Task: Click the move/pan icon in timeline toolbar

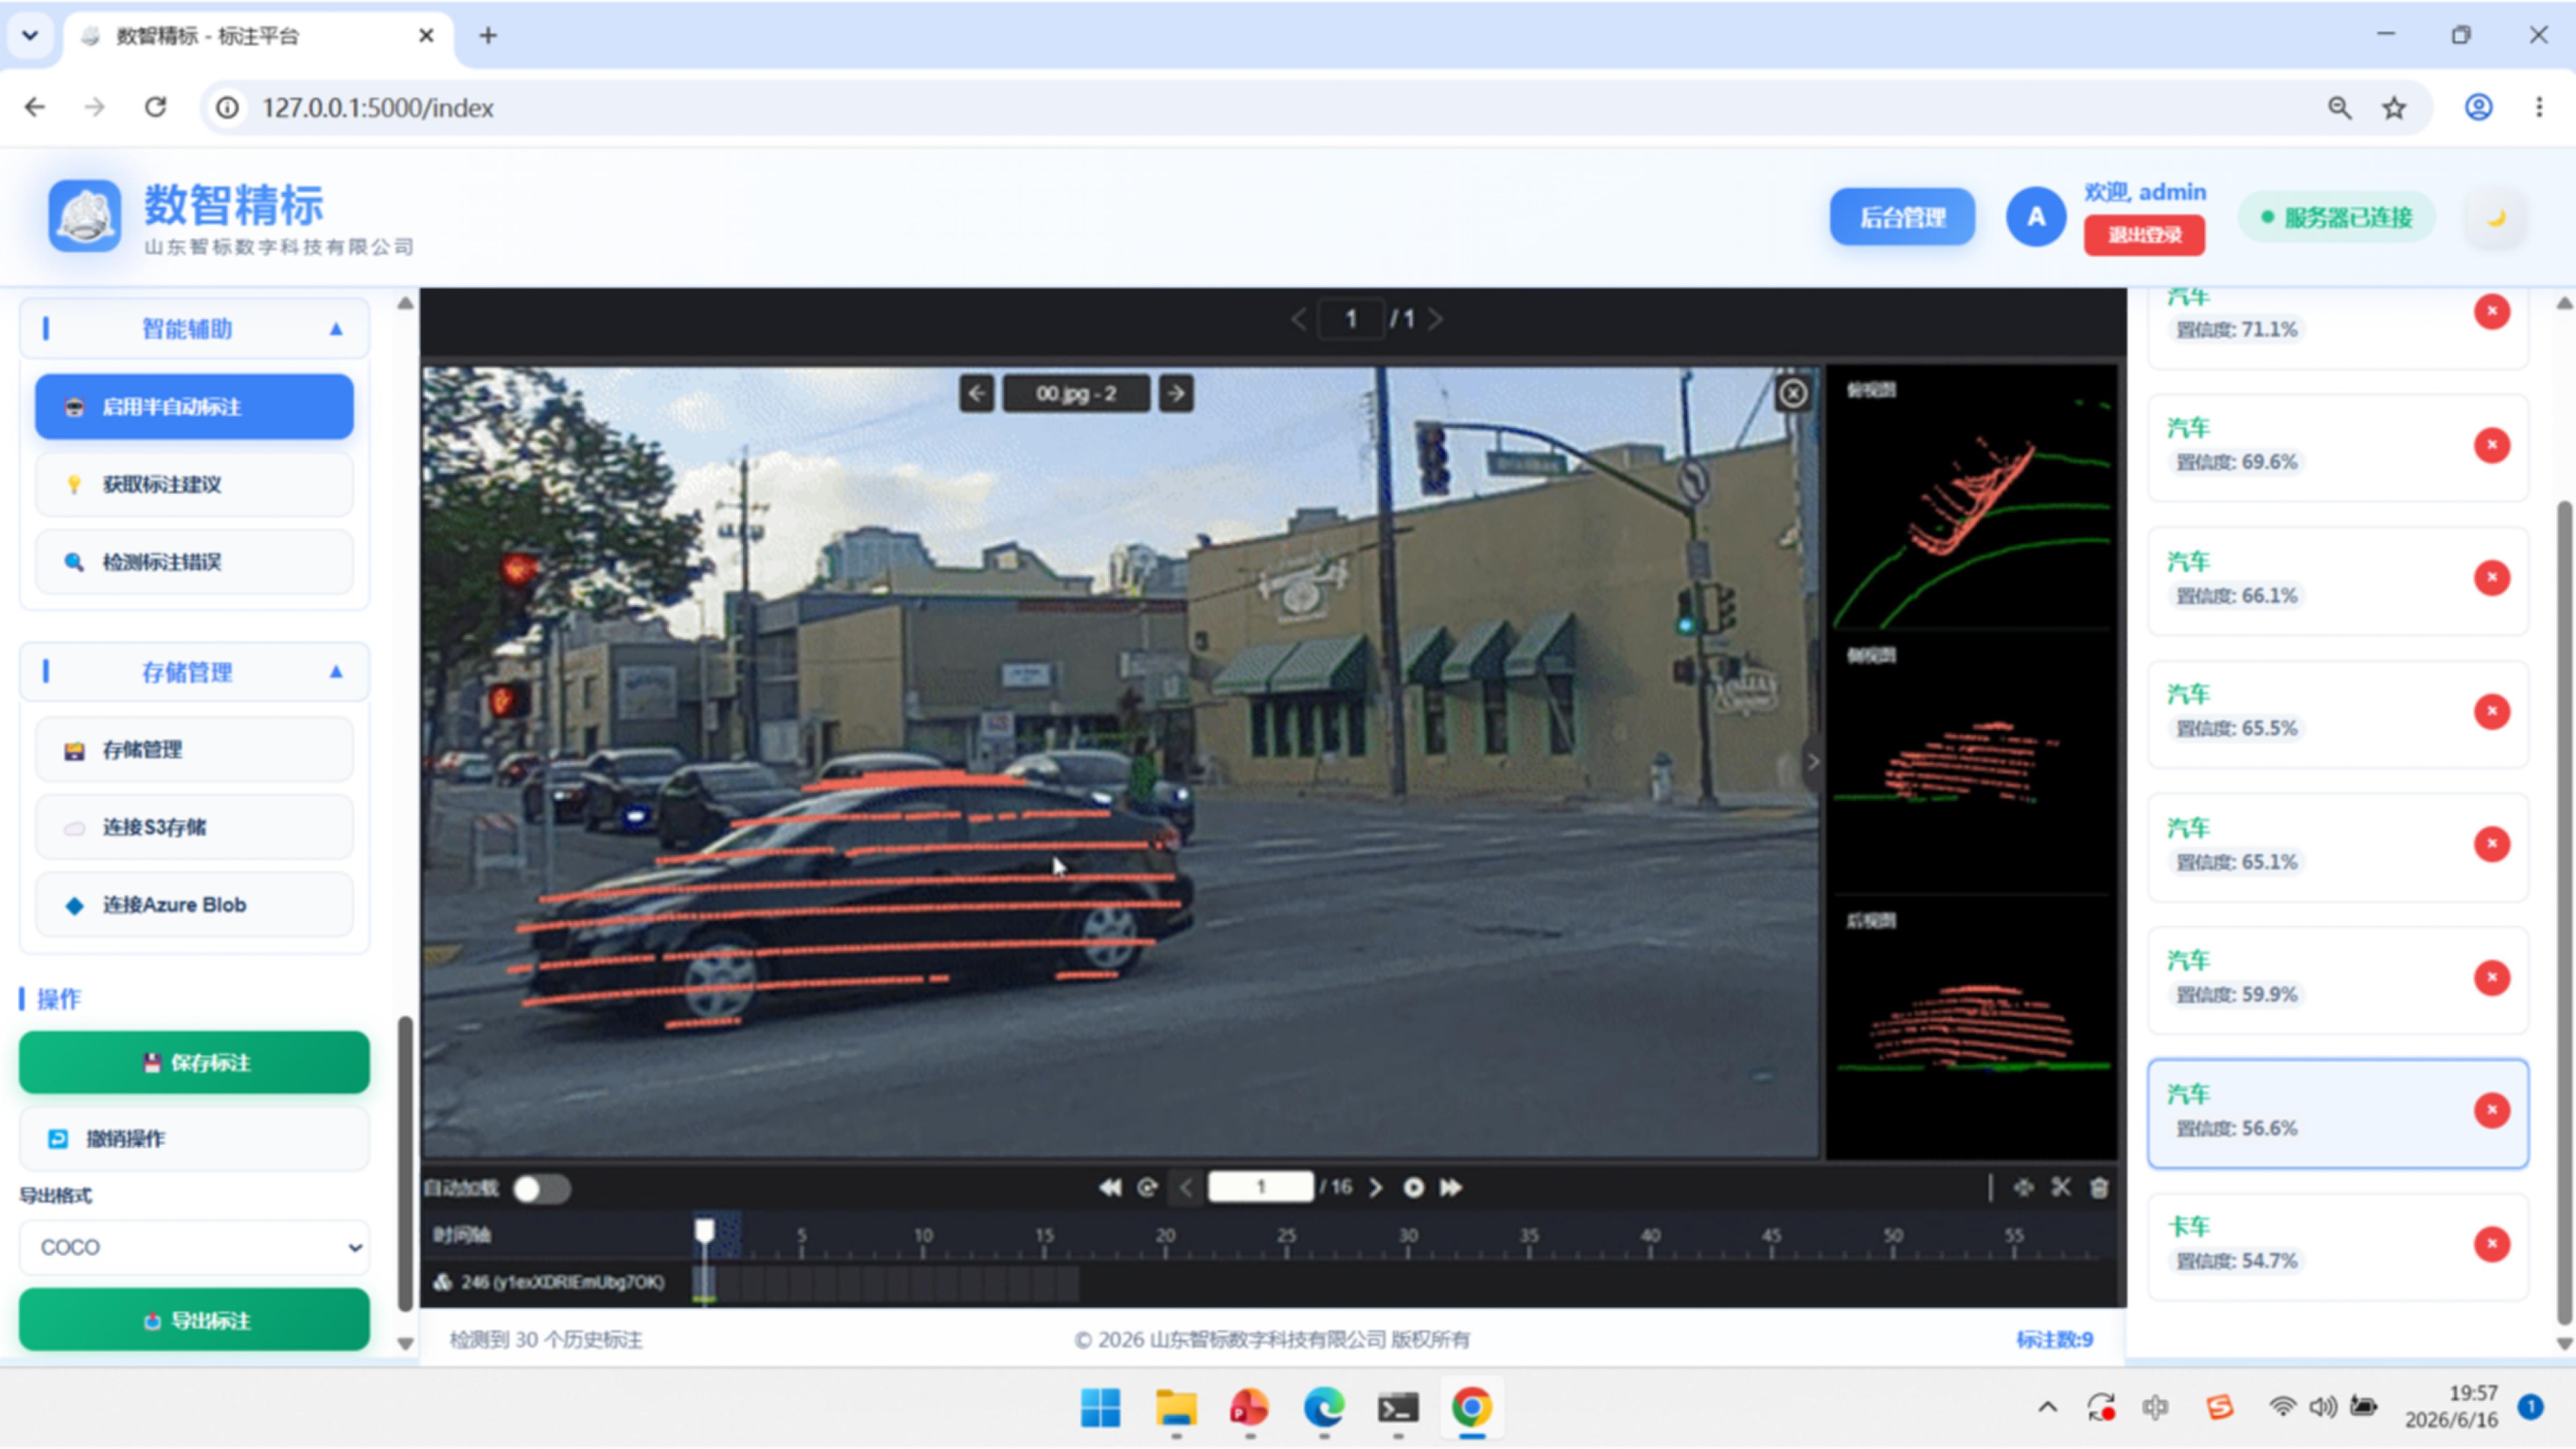Action: click(2023, 1188)
